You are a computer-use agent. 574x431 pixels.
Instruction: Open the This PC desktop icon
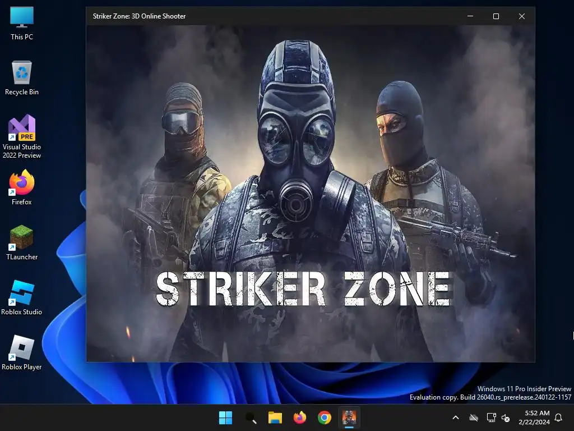point(22,24)
